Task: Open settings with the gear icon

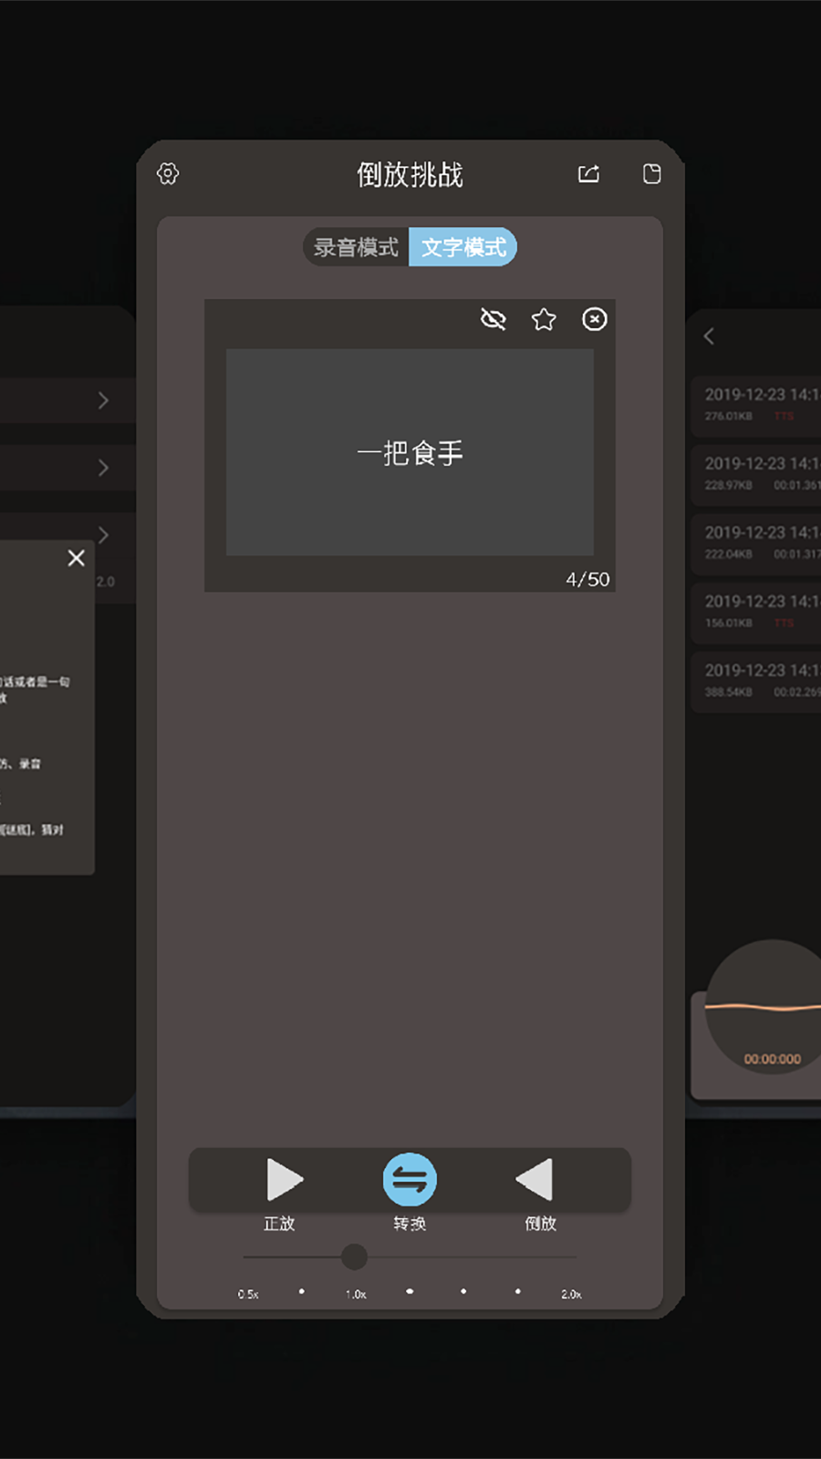Action: pos(168,173)
